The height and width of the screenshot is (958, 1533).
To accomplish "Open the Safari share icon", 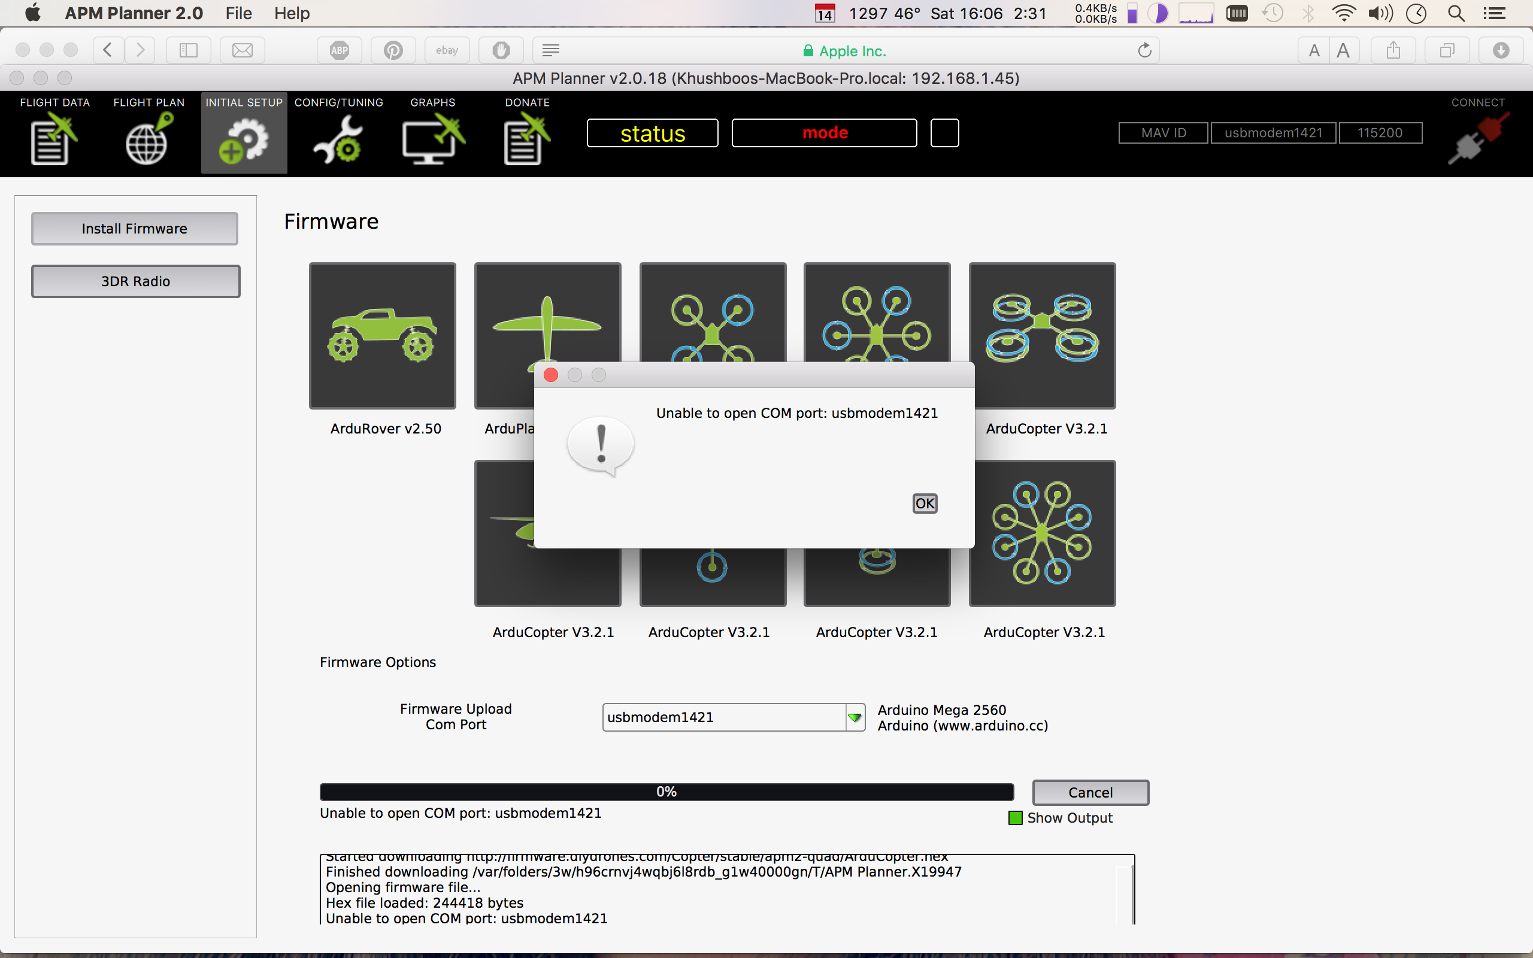I will tap(1393, 50).
